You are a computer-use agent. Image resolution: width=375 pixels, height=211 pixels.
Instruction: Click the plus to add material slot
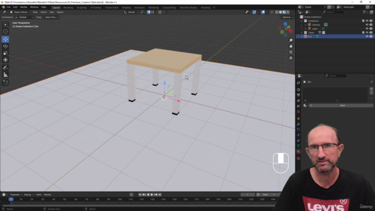click(x=371, y=89)
